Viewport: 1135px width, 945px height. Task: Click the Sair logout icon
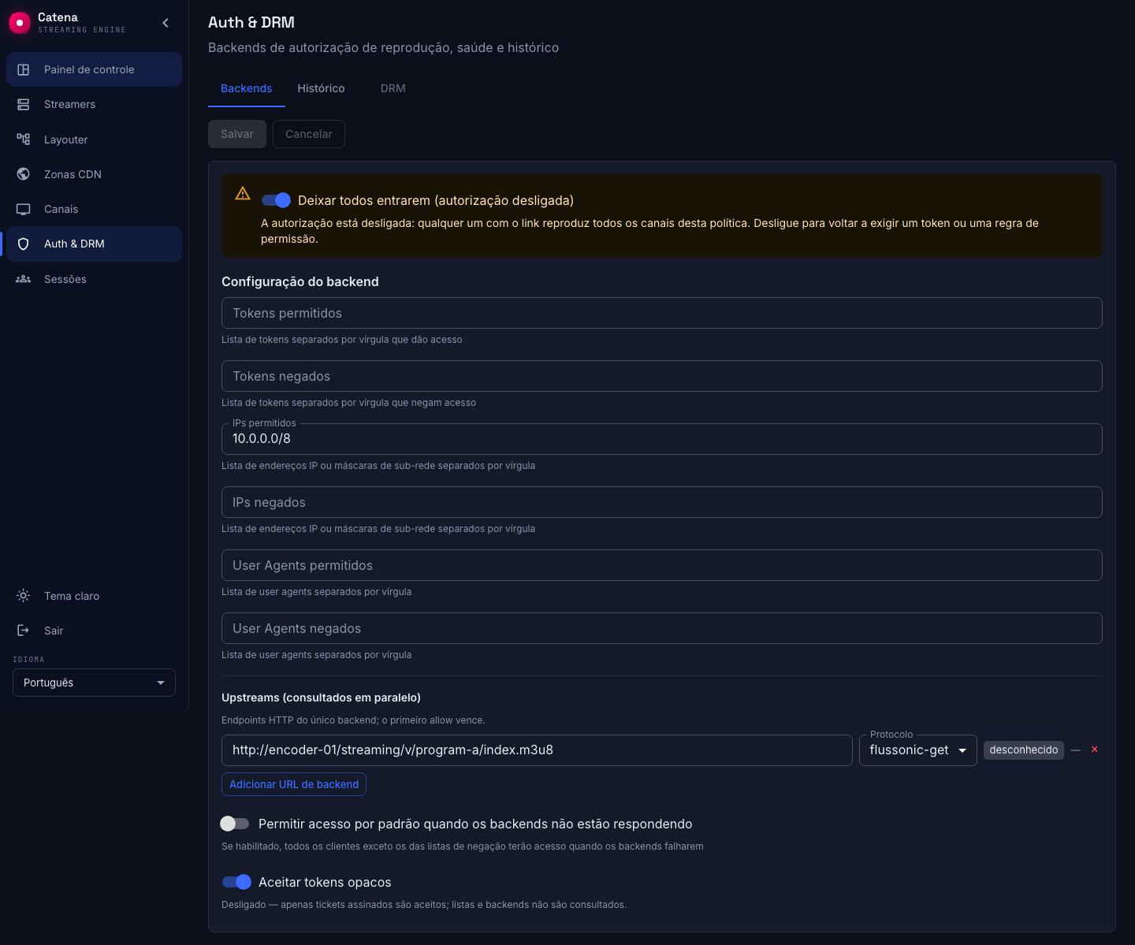pos(24,631)
